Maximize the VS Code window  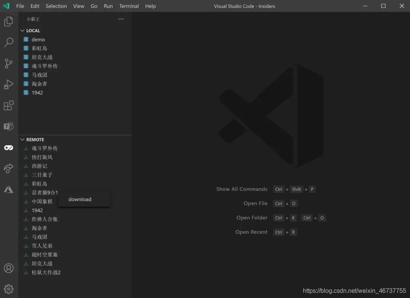[x=383, y=6]
